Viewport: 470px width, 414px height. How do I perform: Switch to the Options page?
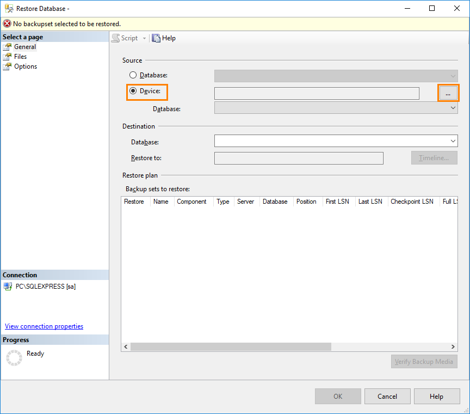tap(23, 66)
